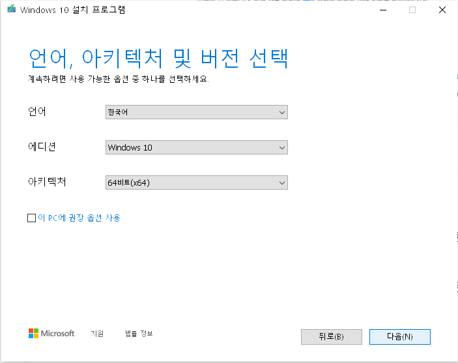The height and width of the screenshot is (363, 458).
Task: Open the 법률 정보 legal link
Action: click(139, 334)
